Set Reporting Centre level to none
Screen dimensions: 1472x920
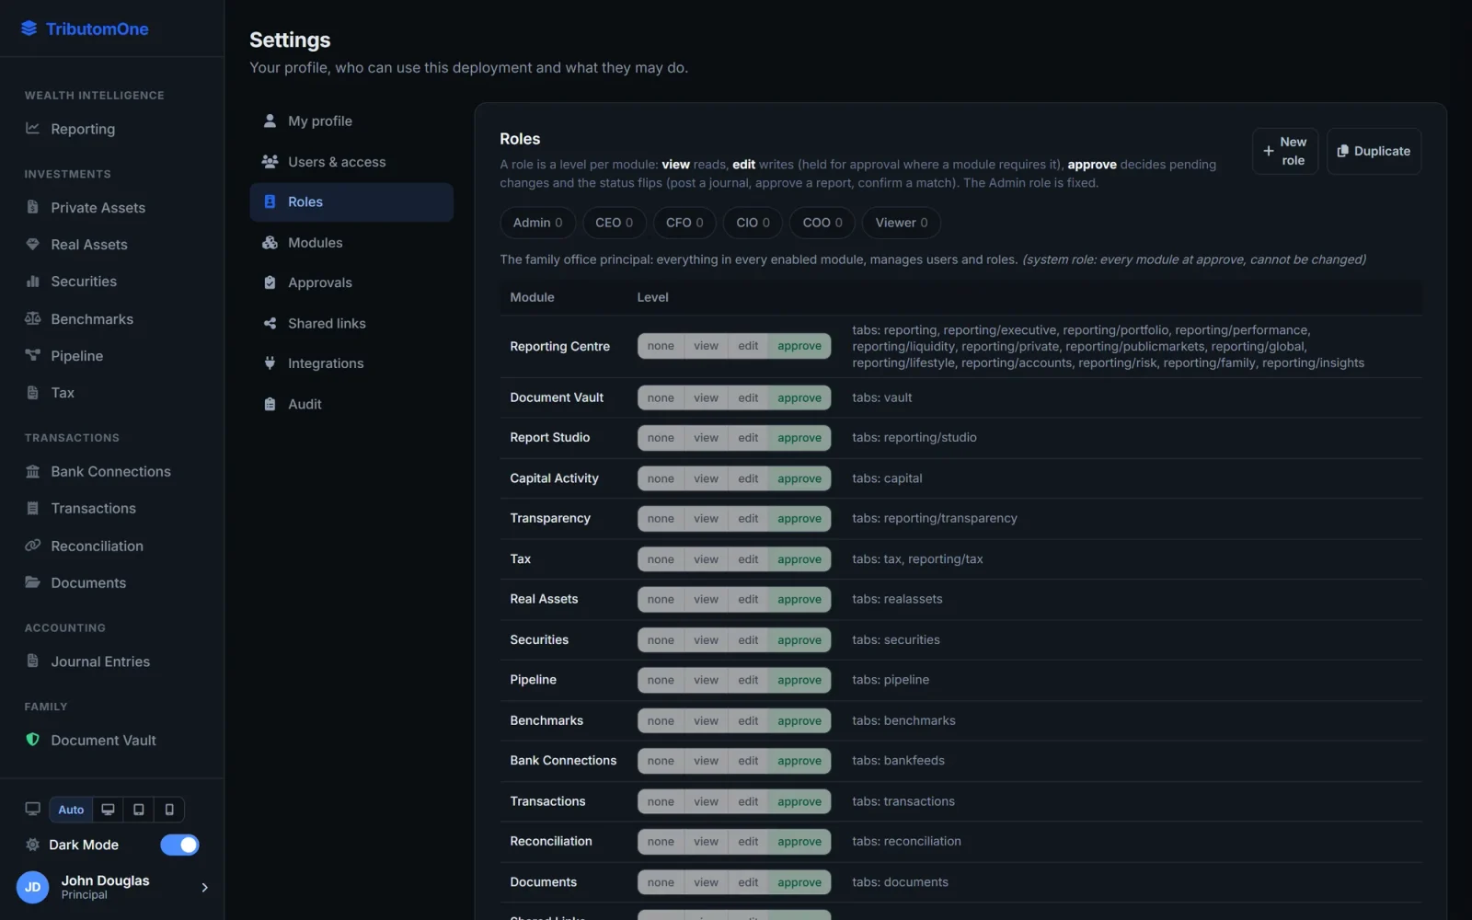661,346
